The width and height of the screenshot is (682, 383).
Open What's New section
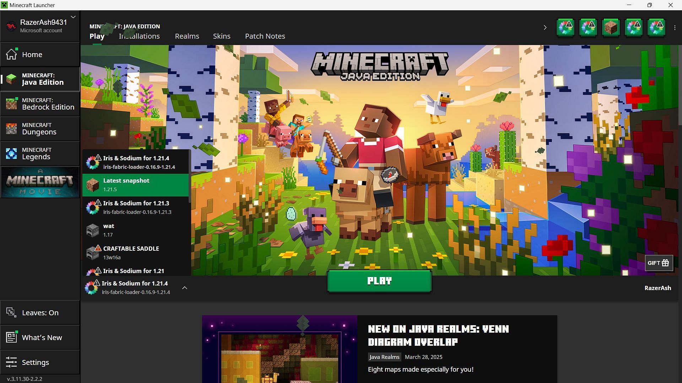40,337
